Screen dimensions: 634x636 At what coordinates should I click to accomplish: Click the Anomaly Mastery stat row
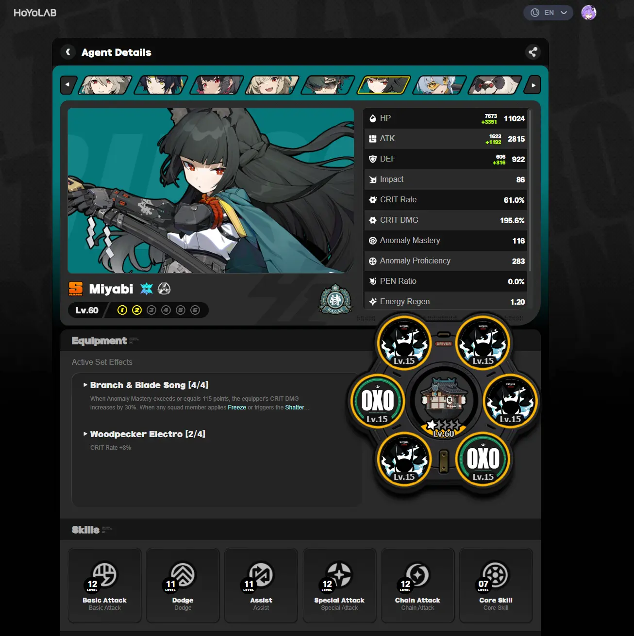[x=446, y=241]
